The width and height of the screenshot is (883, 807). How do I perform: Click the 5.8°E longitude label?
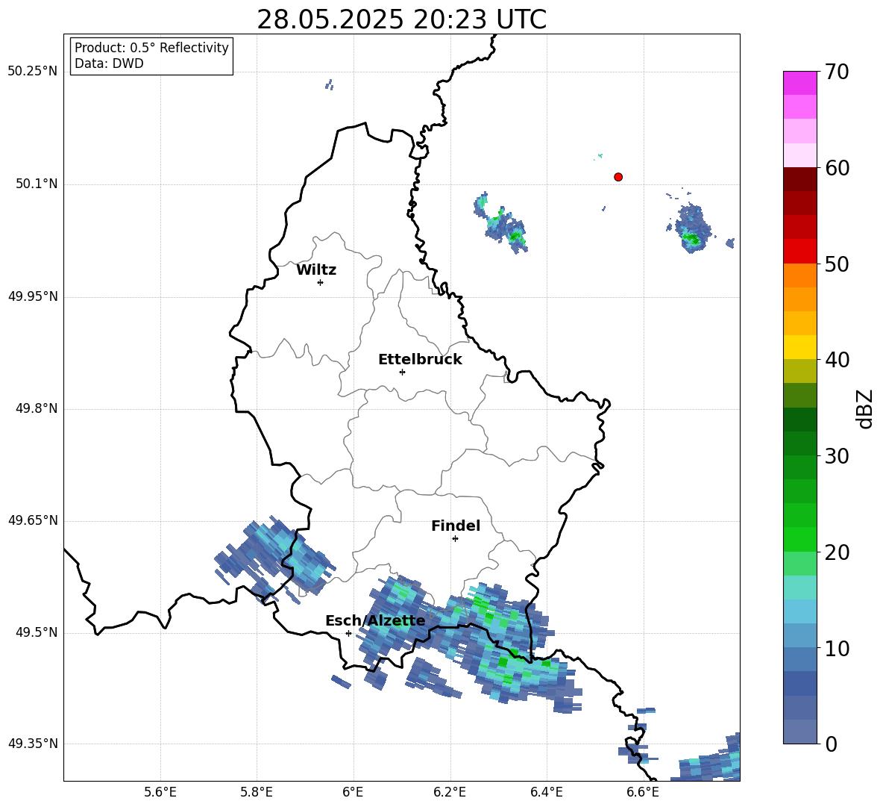257,792
